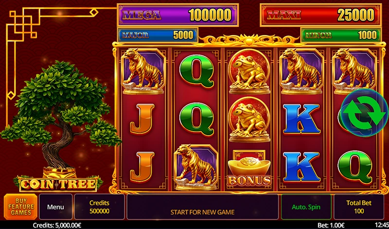The height and width of the screenshot is (229, 389).
Task: Click the Credits 500000 display
Action: point(99,207)
